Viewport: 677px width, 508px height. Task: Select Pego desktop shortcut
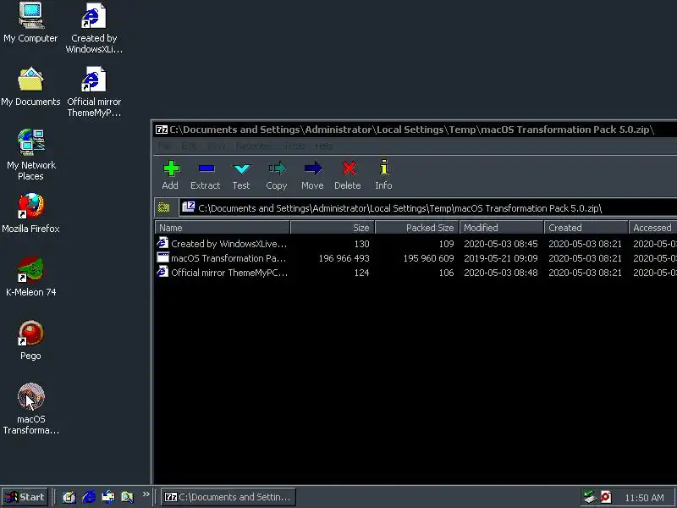tap(30, 340)
